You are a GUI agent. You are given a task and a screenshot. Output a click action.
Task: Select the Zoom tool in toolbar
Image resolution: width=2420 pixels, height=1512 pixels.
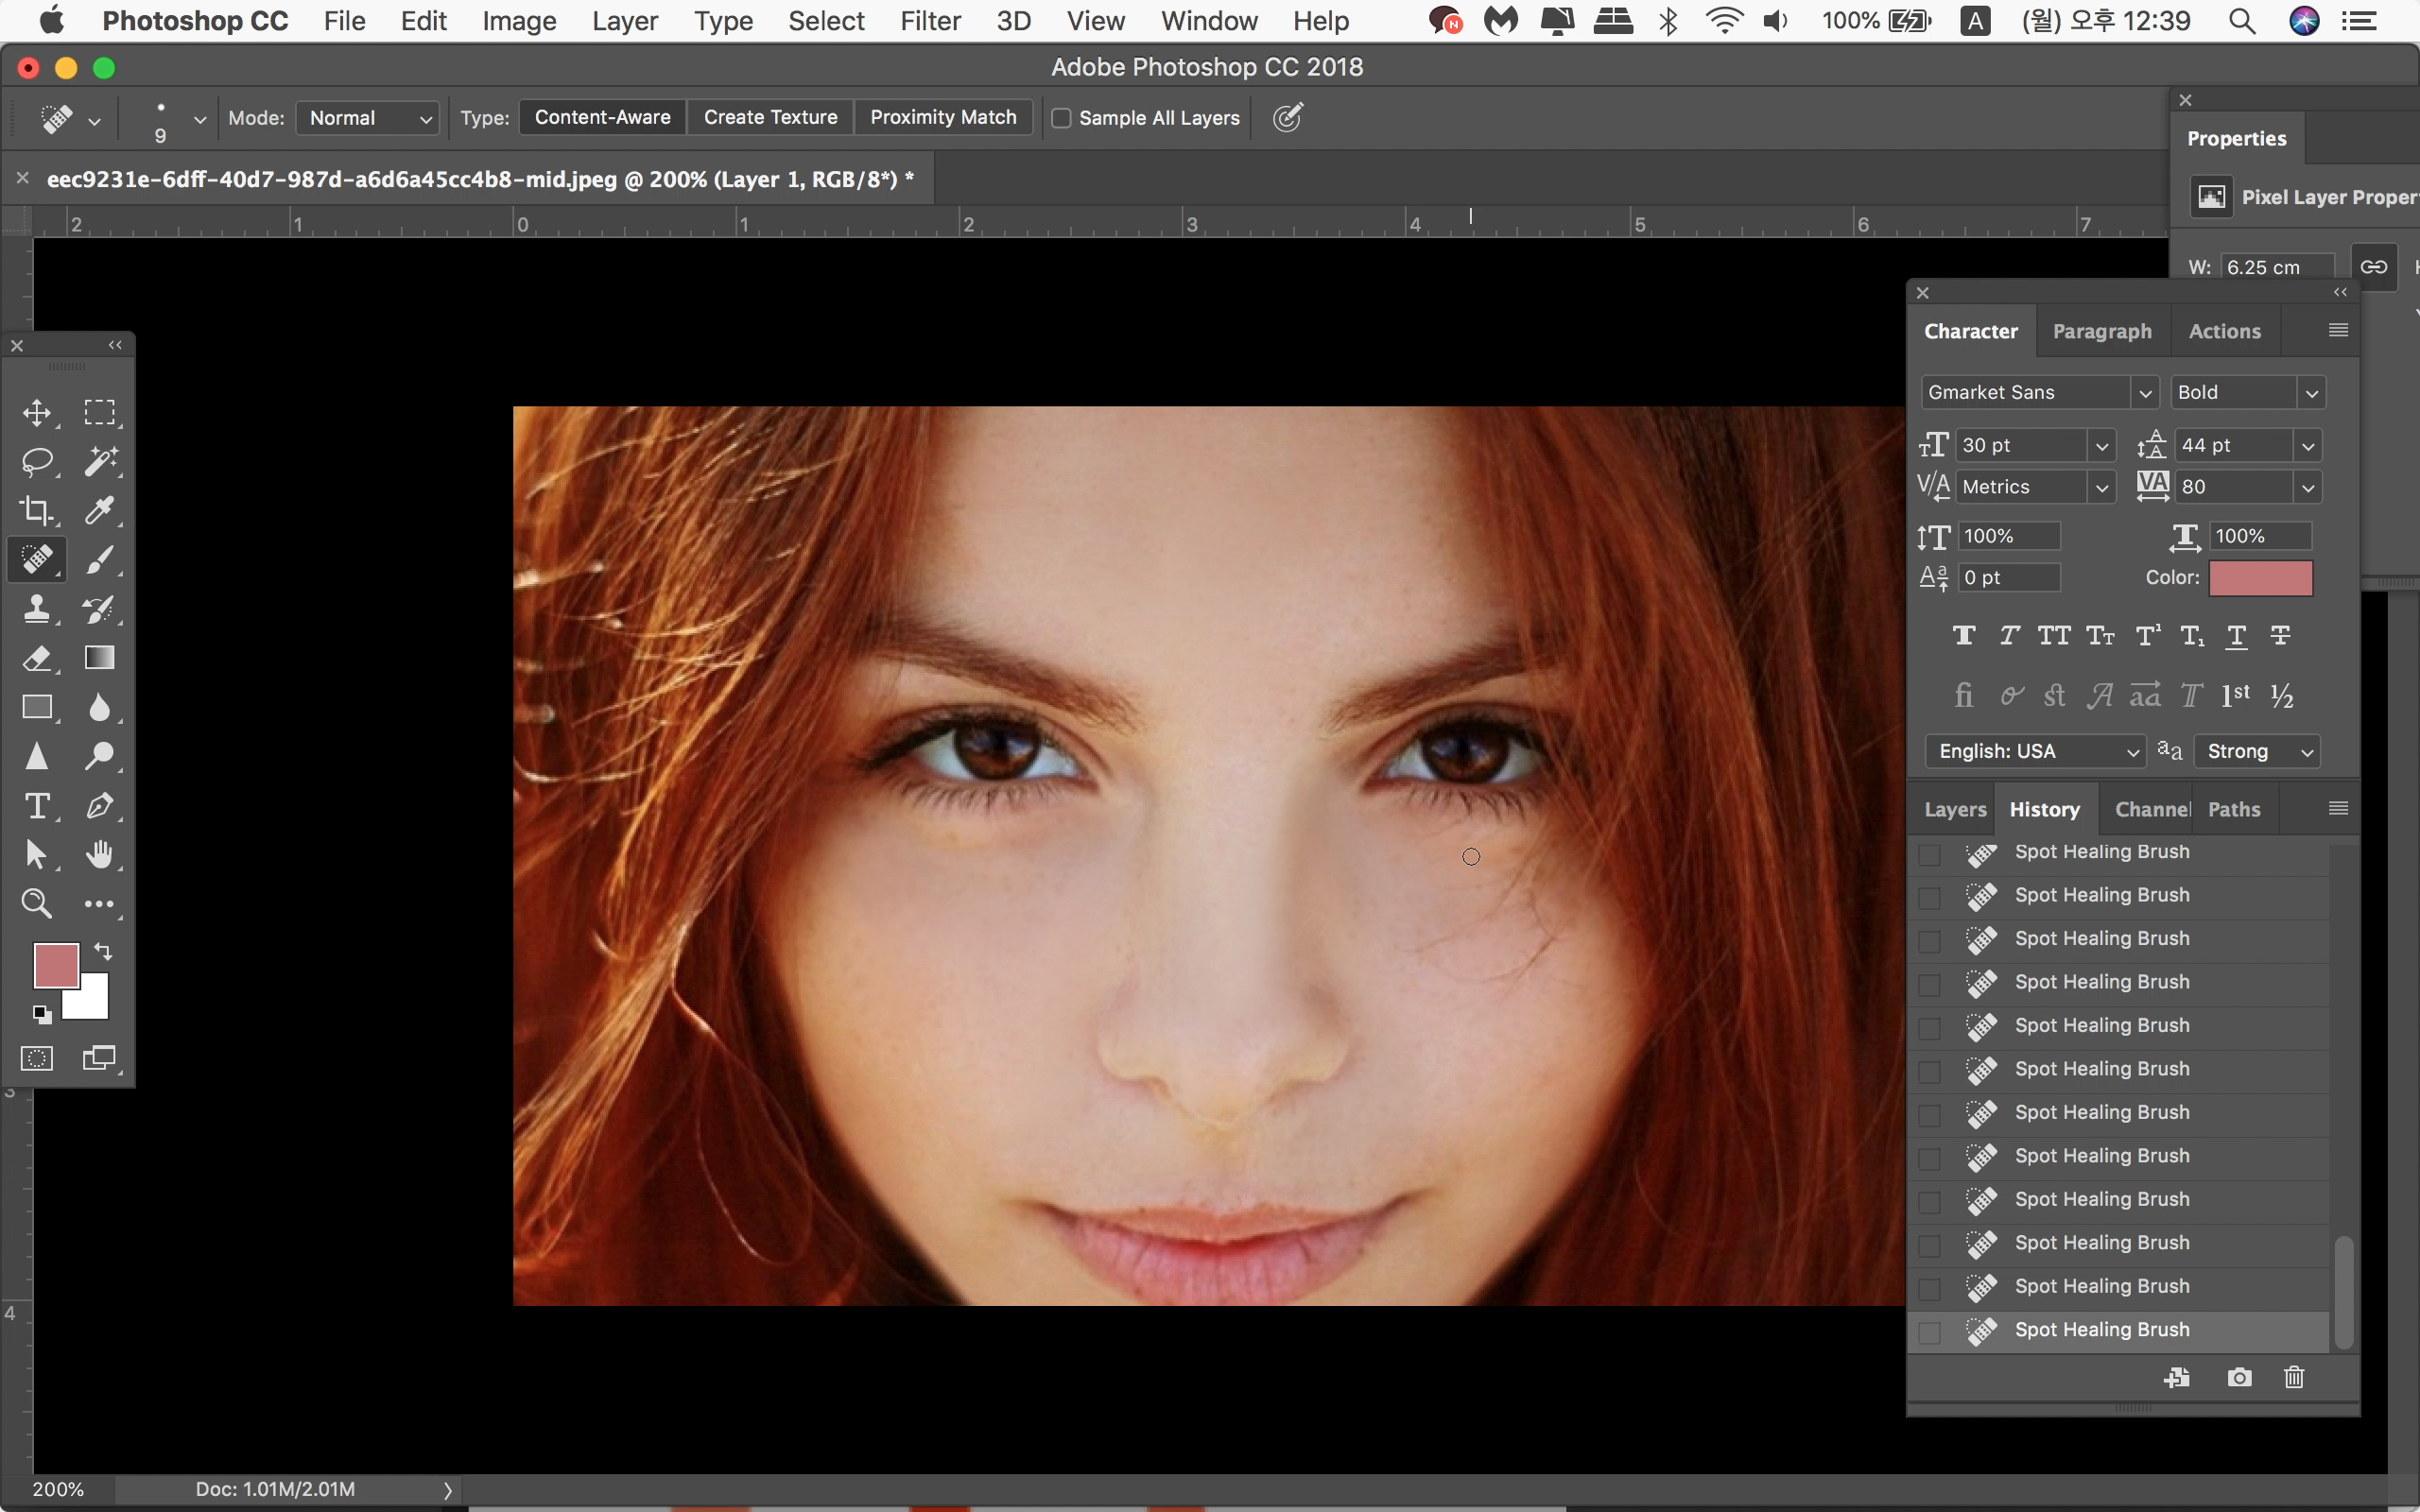coord(37,904)
